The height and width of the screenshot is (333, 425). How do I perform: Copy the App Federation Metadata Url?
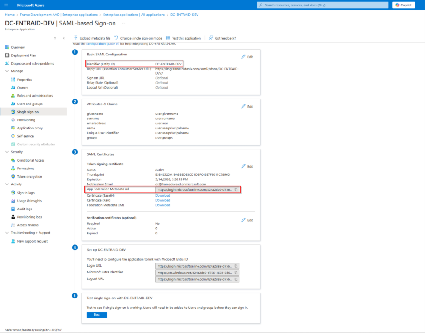236,190
